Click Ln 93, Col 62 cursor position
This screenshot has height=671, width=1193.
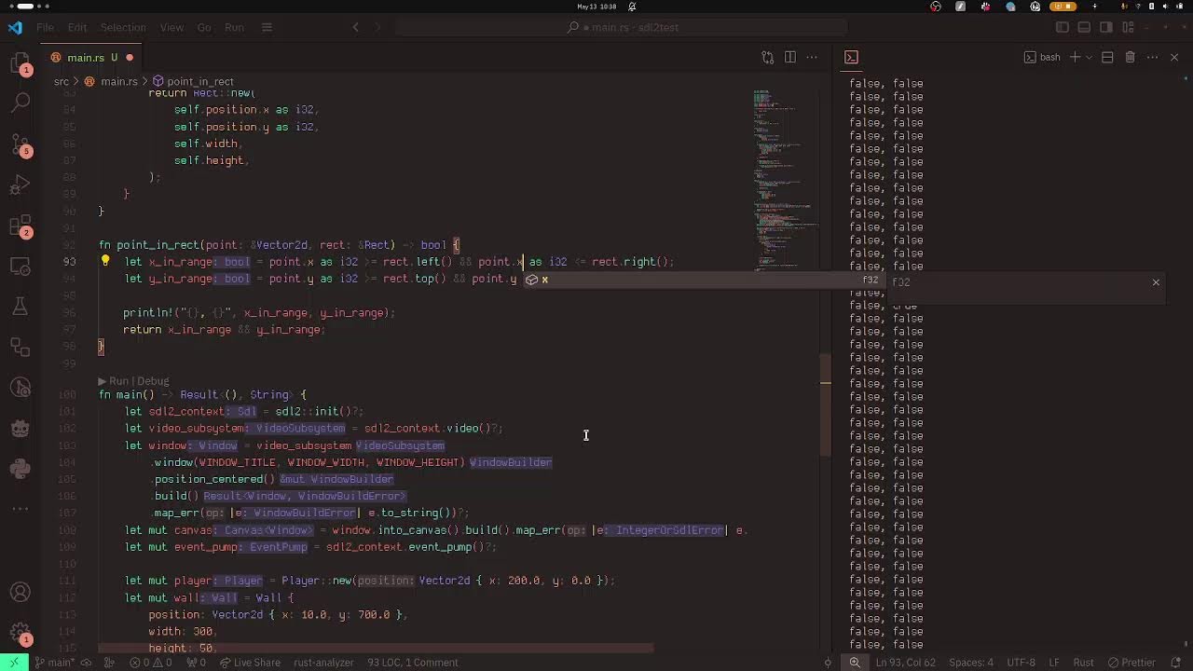coord(906,663)
